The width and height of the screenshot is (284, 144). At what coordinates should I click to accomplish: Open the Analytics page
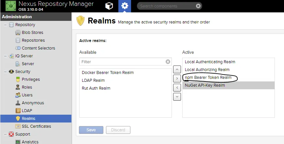pyautogui.click(x=30, y=142)
